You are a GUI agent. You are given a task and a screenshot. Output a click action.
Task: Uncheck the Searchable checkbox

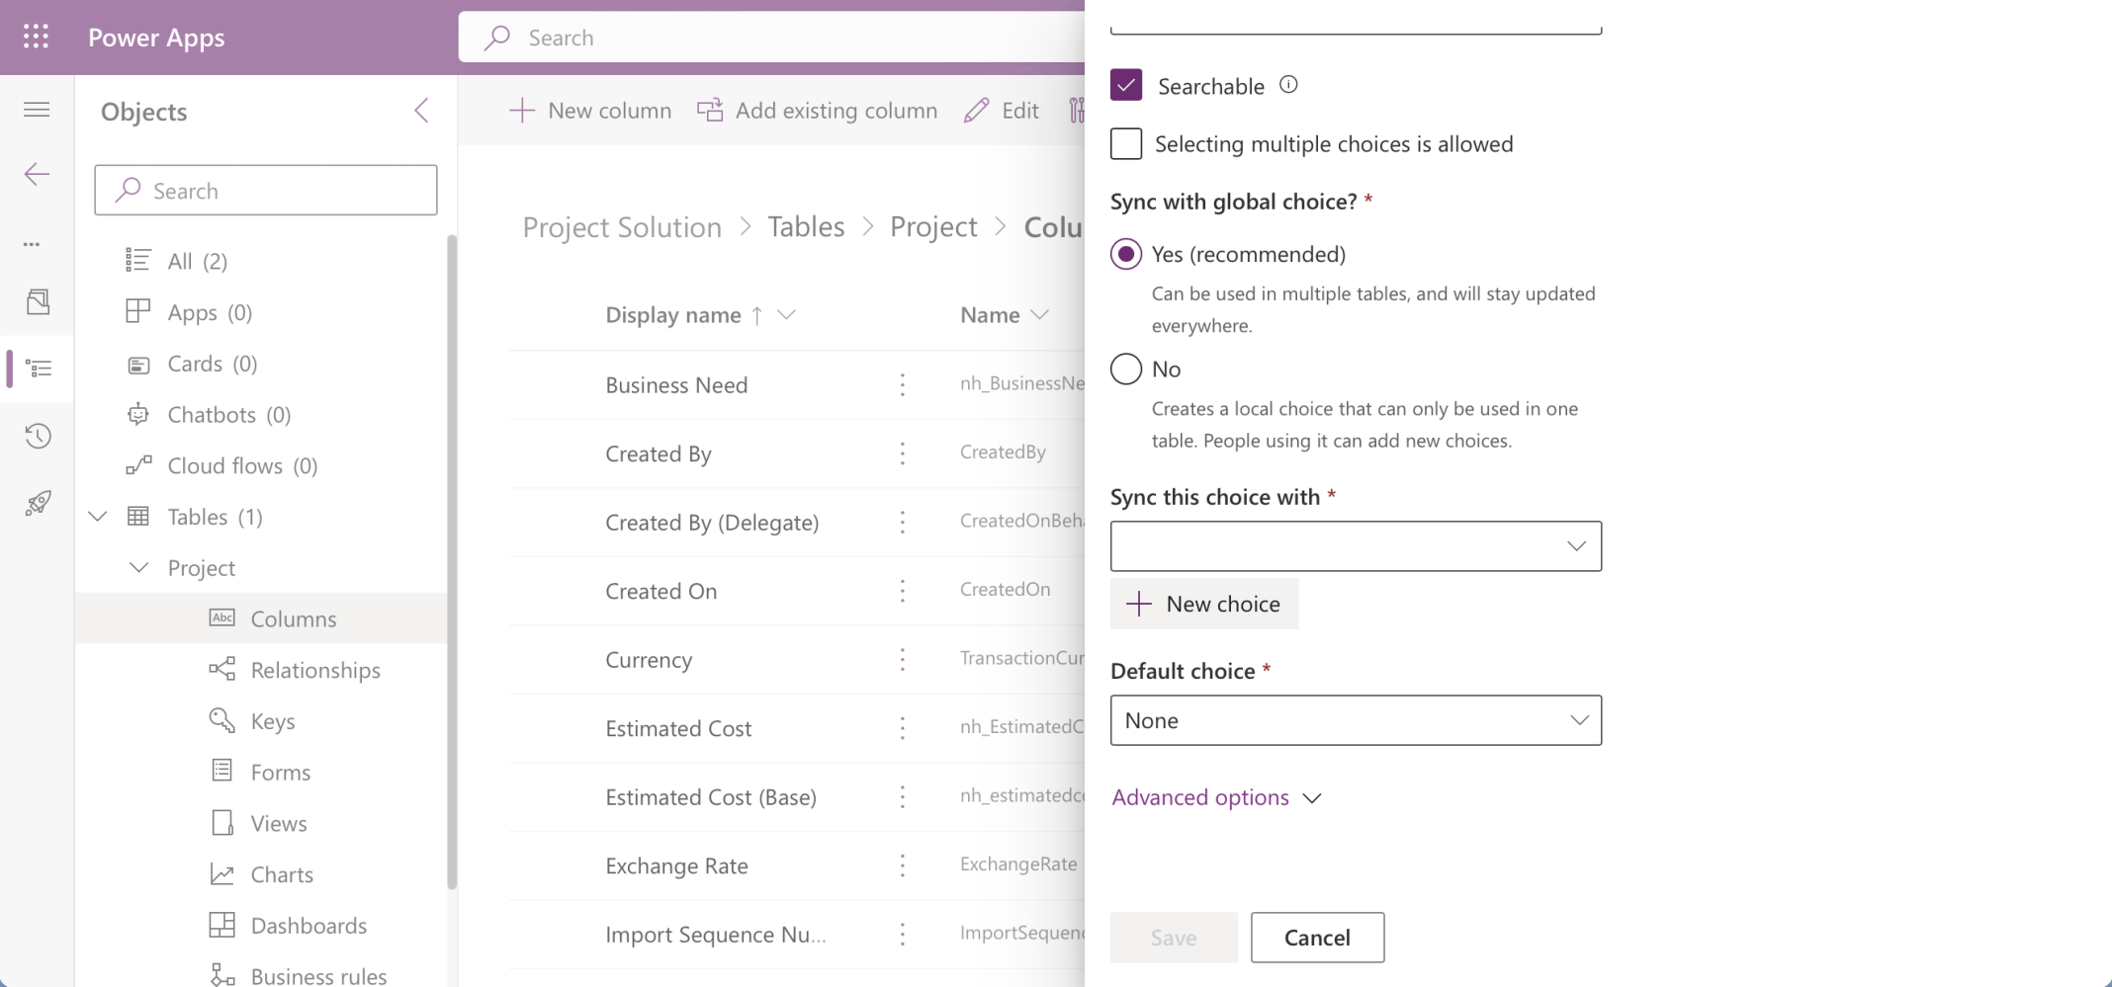[x=1126, y=86]
